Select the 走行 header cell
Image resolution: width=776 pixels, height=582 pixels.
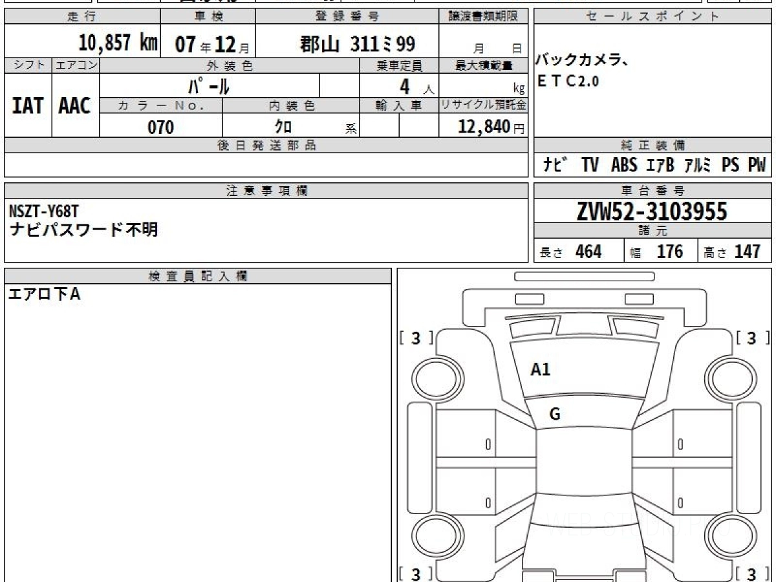point(82,17)
